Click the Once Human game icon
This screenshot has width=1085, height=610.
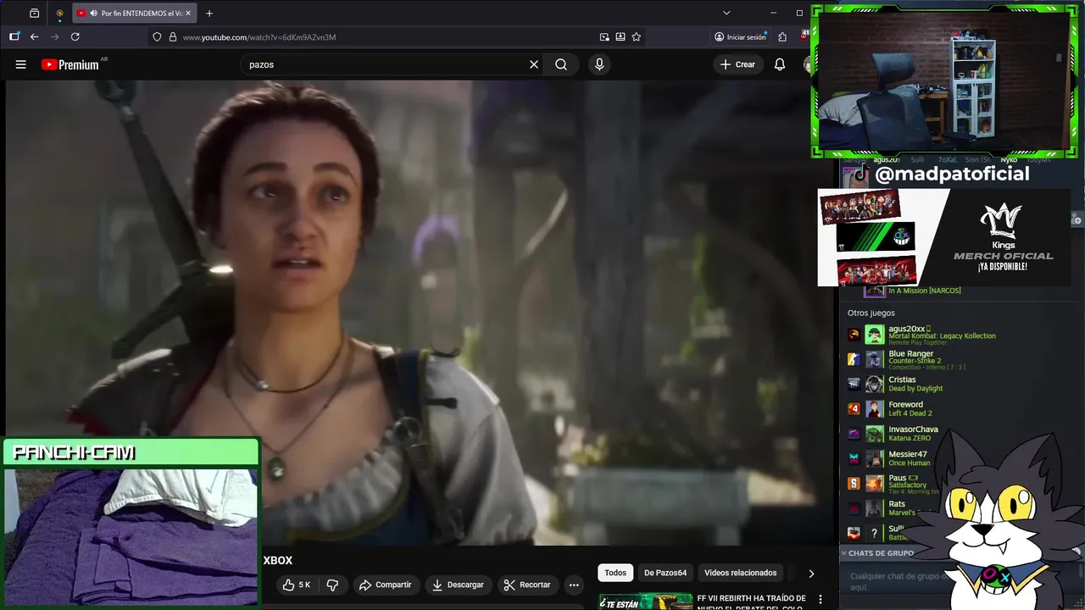click(854, 458)
